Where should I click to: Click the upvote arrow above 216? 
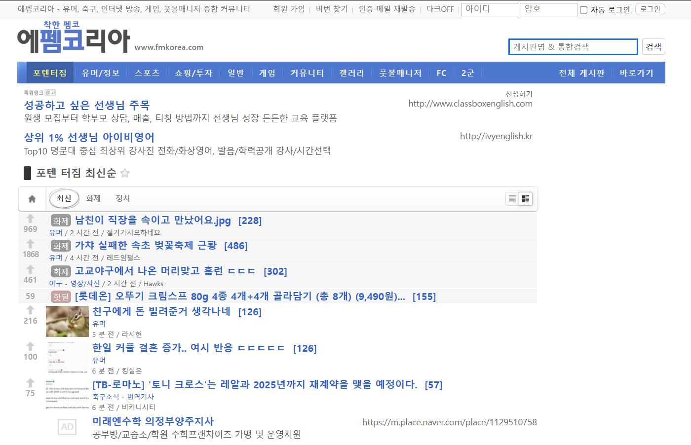(30, 310)
